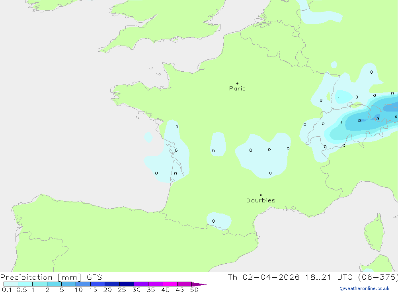Pick the 0.1–0.5 mm legend swatch
The height and width of the screenshot is (292, 398).
(11, 284)
